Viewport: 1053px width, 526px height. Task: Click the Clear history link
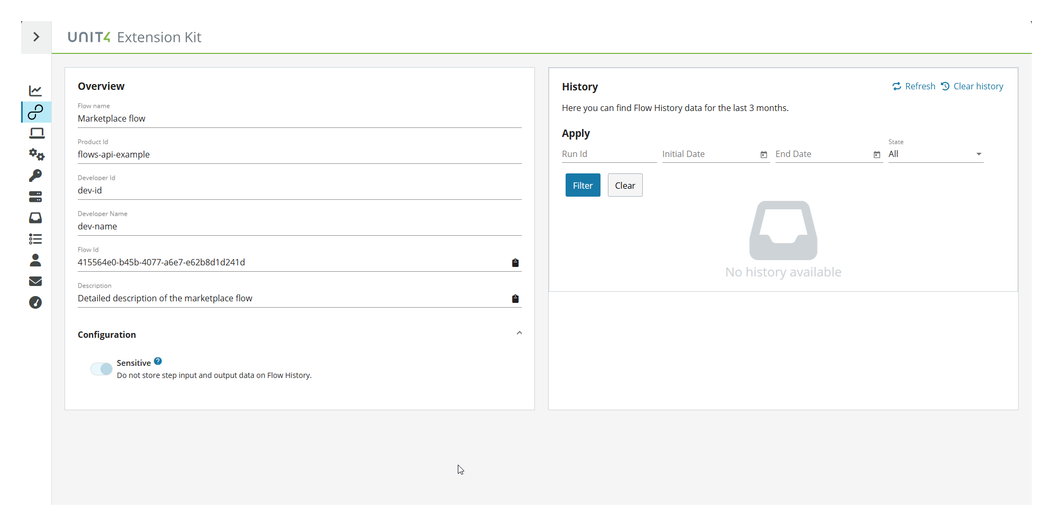978,86
